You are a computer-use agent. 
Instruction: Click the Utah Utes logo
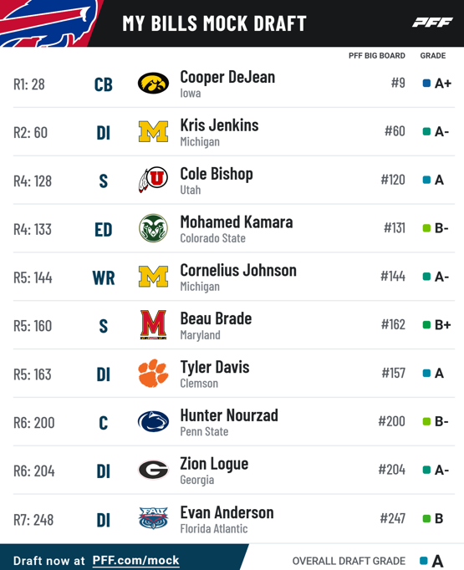(x=153, y=180)
